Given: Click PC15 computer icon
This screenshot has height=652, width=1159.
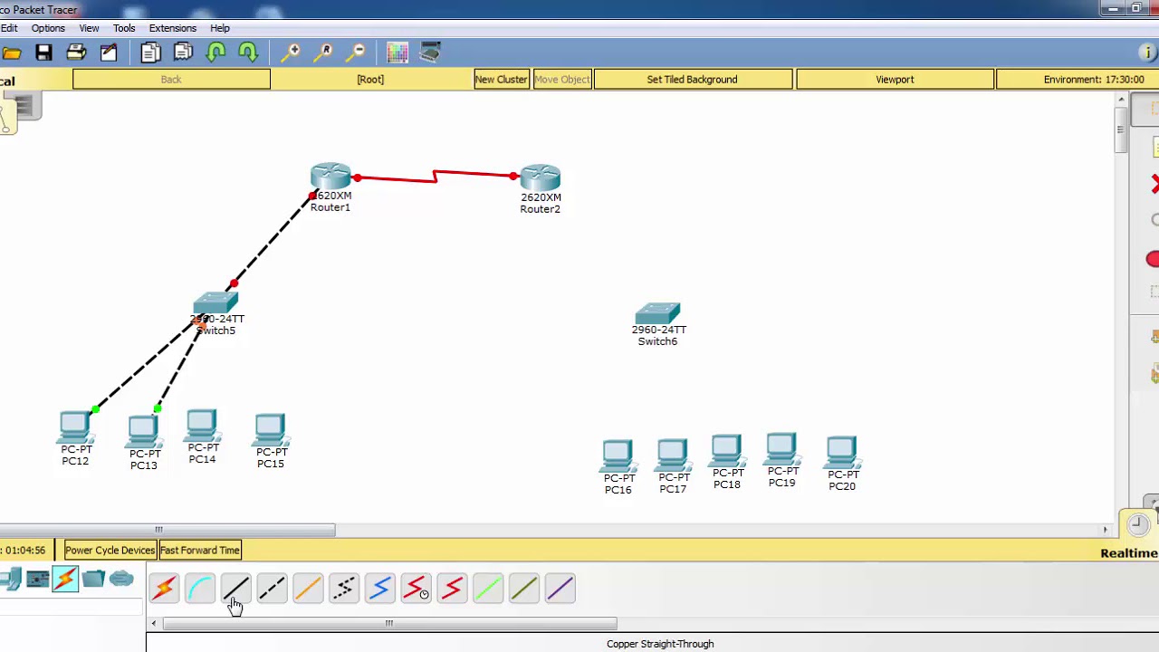Looking at the screenshot, I should 270,431.
